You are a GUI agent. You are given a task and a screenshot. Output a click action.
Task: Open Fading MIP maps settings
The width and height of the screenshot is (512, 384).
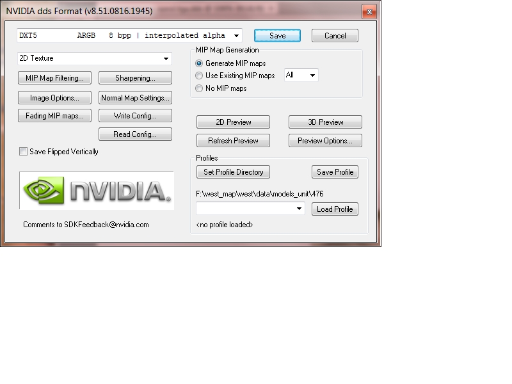(54, 116)
